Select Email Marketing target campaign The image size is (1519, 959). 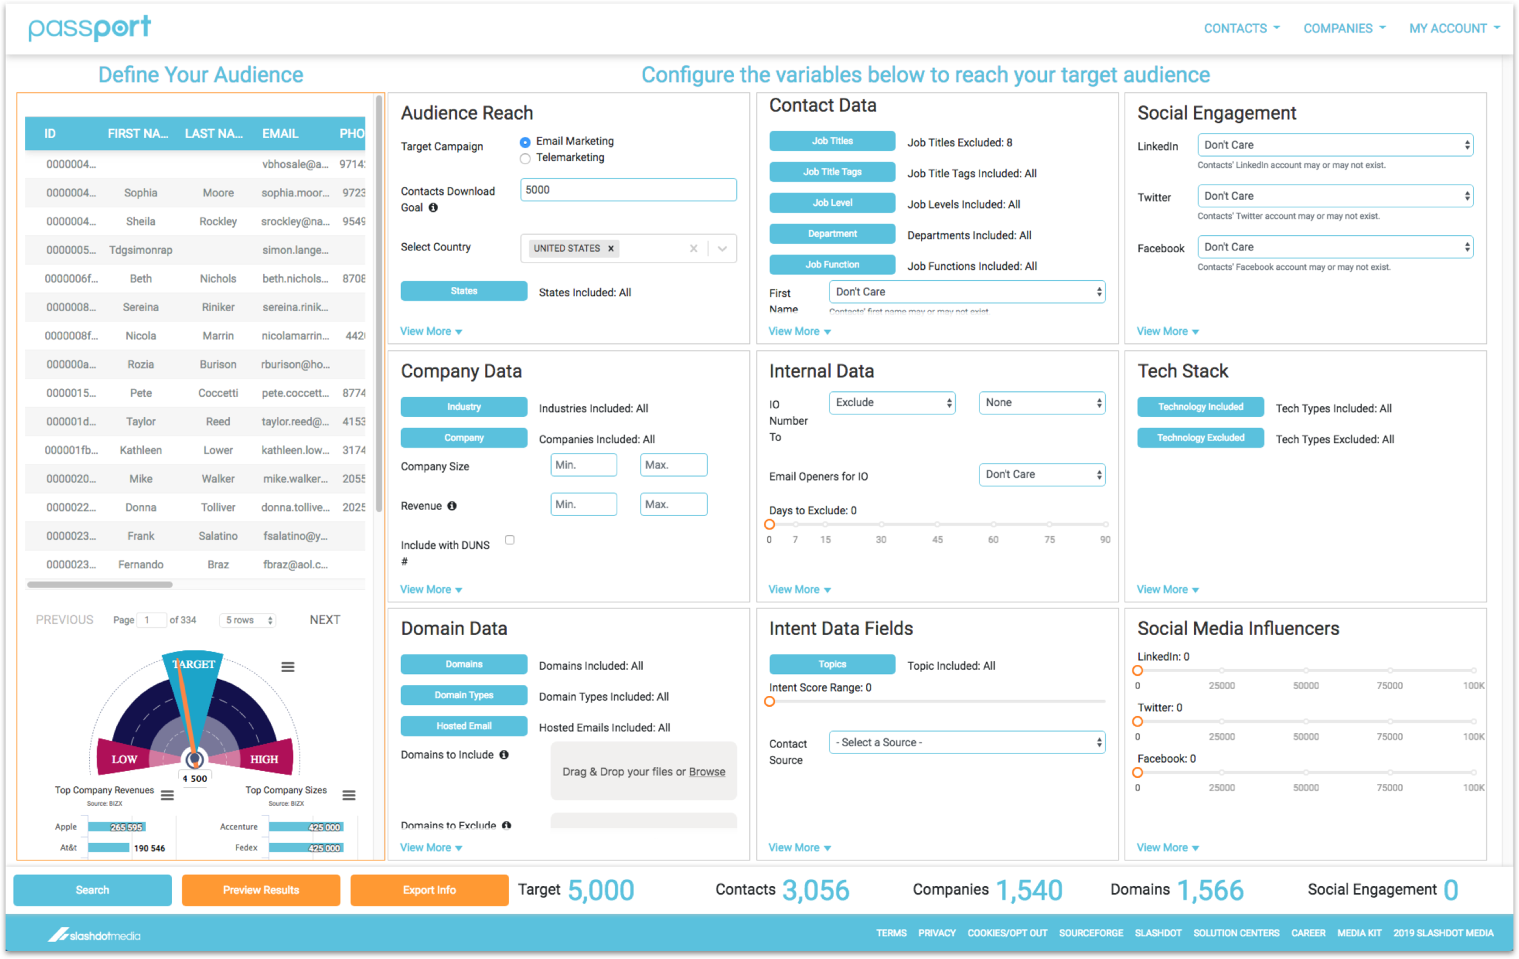click(525, 142)
